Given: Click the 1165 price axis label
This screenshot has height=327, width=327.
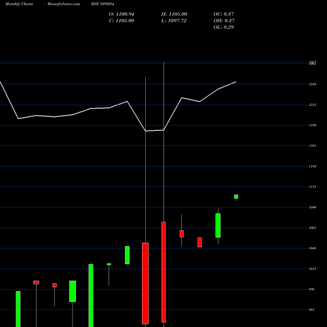Looking at the screenshot, I should (x=313, y=145).
